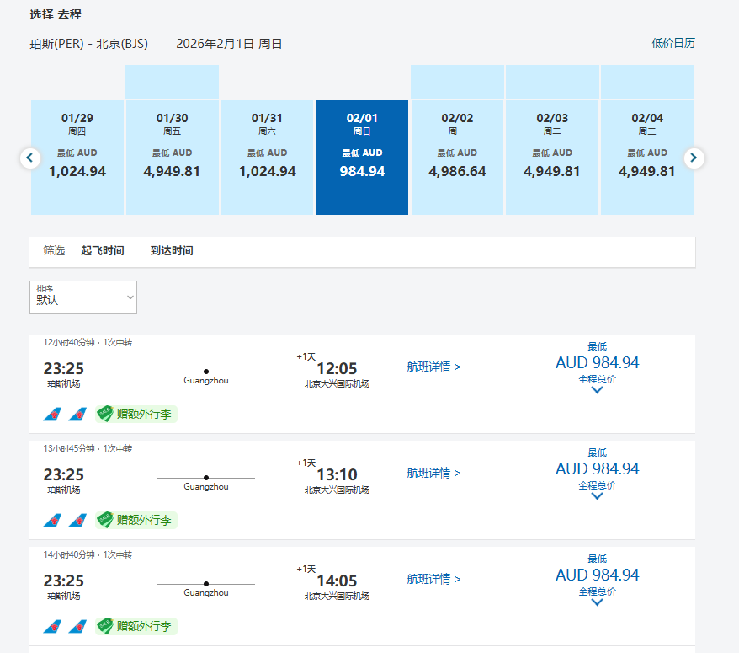Click airline logo on 12:05 arrival flight
The image size is (739, 653).
pos(53,414)
